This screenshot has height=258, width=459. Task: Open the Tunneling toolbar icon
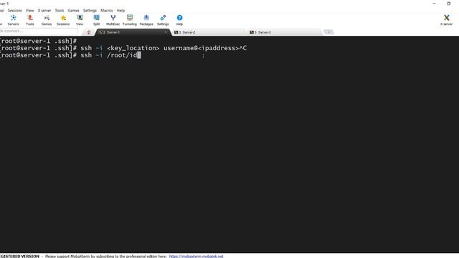click(x=130, y=20)
